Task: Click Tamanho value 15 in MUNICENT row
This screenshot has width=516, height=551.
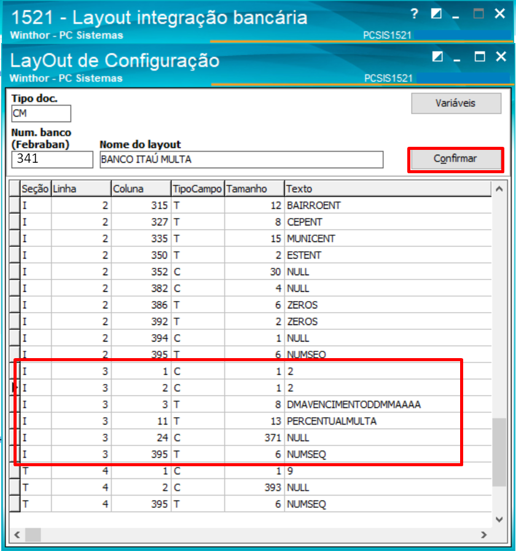Action: (x=254, y=238)
